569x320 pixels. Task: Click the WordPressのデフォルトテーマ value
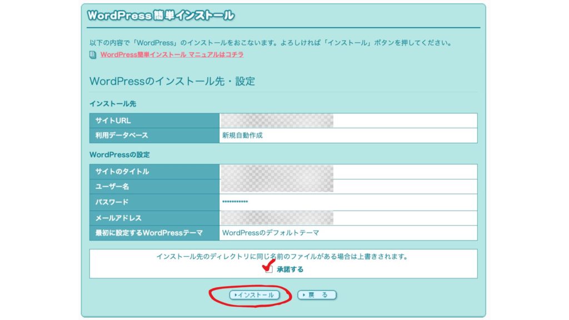pos(271,233)
